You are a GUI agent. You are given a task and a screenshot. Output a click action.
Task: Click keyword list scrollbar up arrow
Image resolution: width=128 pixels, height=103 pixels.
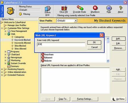click(x=108, y=39)
